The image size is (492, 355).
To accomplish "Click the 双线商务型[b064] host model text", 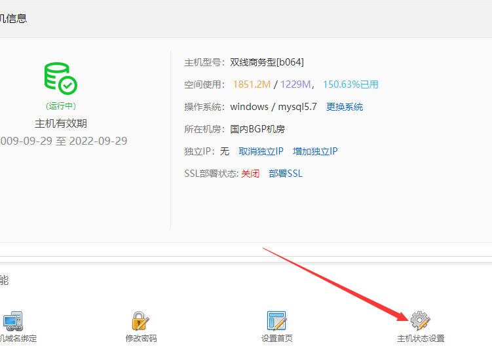I will click(x=267, y=62).
